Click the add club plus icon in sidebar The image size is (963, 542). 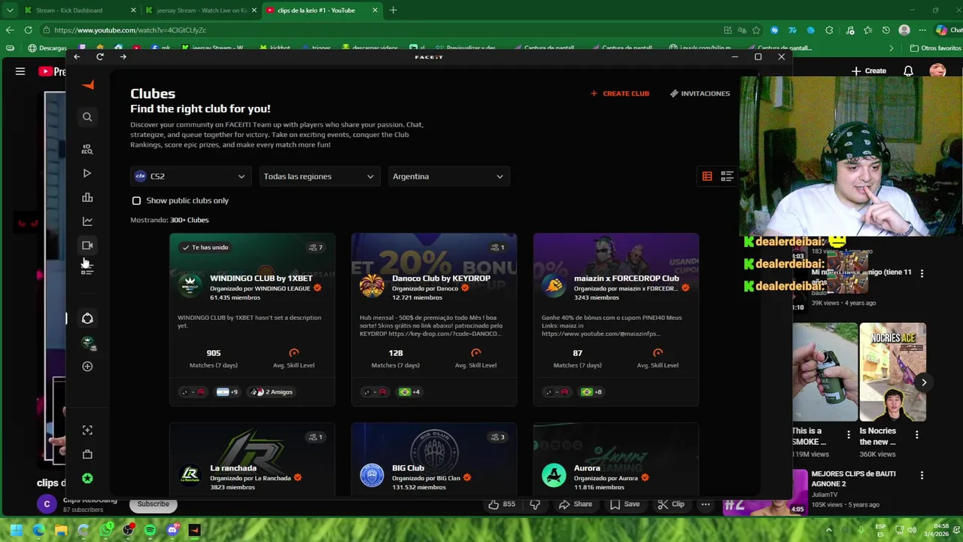tap(87, 366)
